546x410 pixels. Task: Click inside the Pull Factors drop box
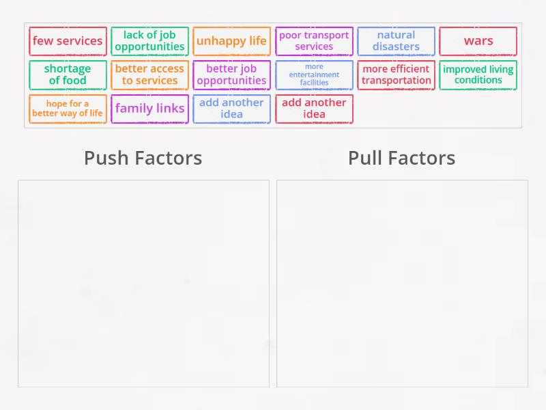[x=402, y=284]
